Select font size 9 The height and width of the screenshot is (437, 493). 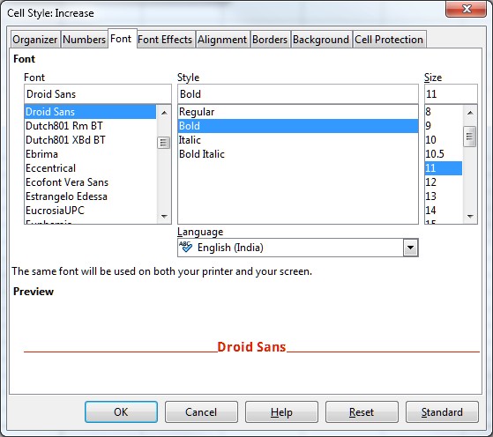[x=444, y=126]
